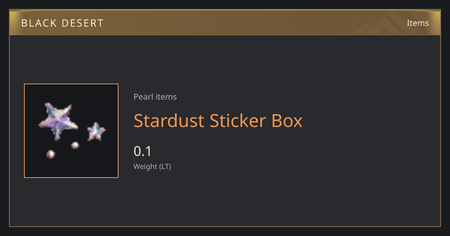
Task: Click the Weight (LT) label
Action: tap(152, 166)
